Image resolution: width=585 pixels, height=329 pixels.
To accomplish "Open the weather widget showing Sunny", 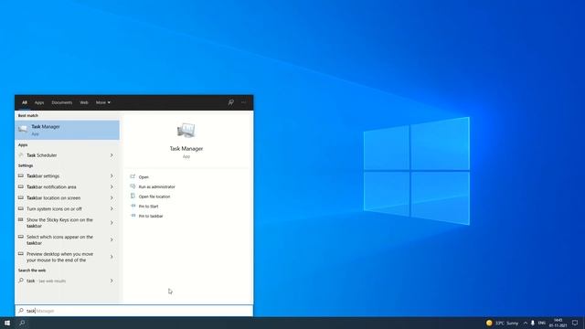I will coord(502,323).
